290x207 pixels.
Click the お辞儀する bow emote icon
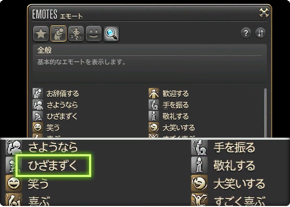point(38,93)
